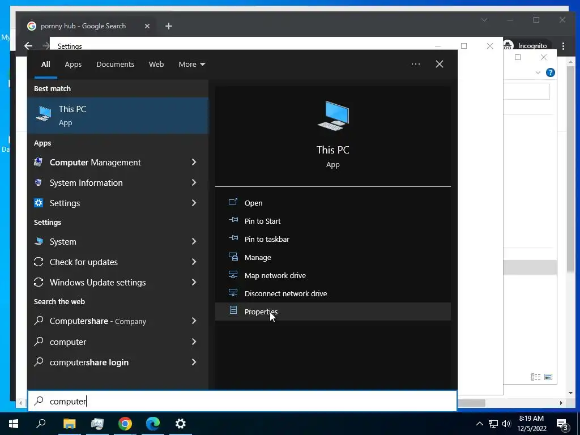Click the volume speaker icon in tray
Image resolution: width=580 pixels, height=435 pixels.
506,424
